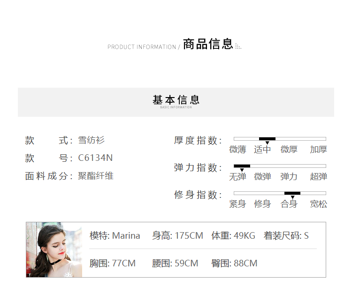352x287 pixels.
Task: Choose the 微弹 elasticity label
Action: (x=262, y=177)
